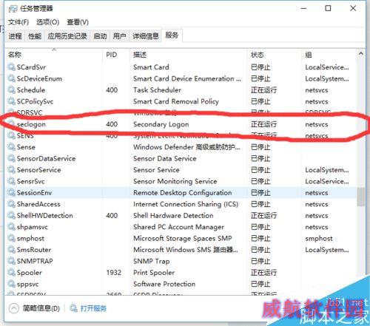Open the 查看(V) menu
370x326 pixels.
[x=78, y=22]
